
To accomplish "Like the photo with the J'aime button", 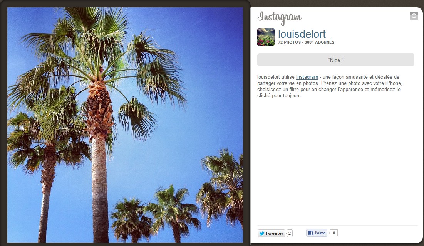I will click(x=317, y=233).
